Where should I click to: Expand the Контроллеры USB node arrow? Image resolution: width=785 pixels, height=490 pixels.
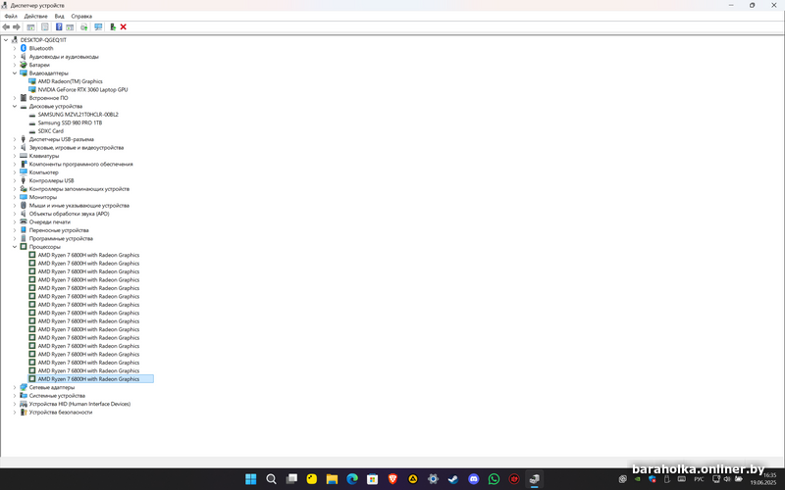15,180
